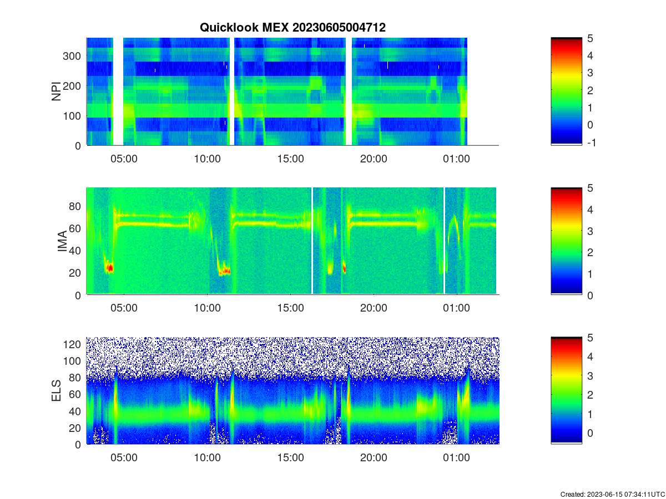Click inside the ELS spectrogram plot
Viewport: 666px width, 499px height.
292,391
